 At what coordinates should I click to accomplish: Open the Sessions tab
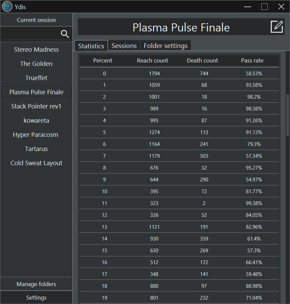click(124, 46)
